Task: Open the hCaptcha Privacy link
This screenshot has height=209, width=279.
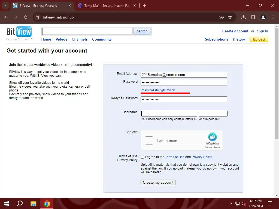Action: tap(208, 147)
